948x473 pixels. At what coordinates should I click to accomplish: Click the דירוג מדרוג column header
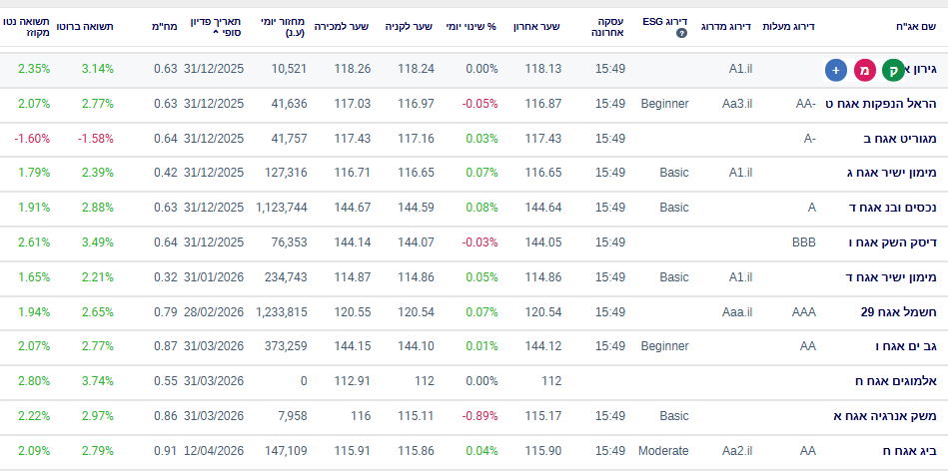(x=726, y=27)
